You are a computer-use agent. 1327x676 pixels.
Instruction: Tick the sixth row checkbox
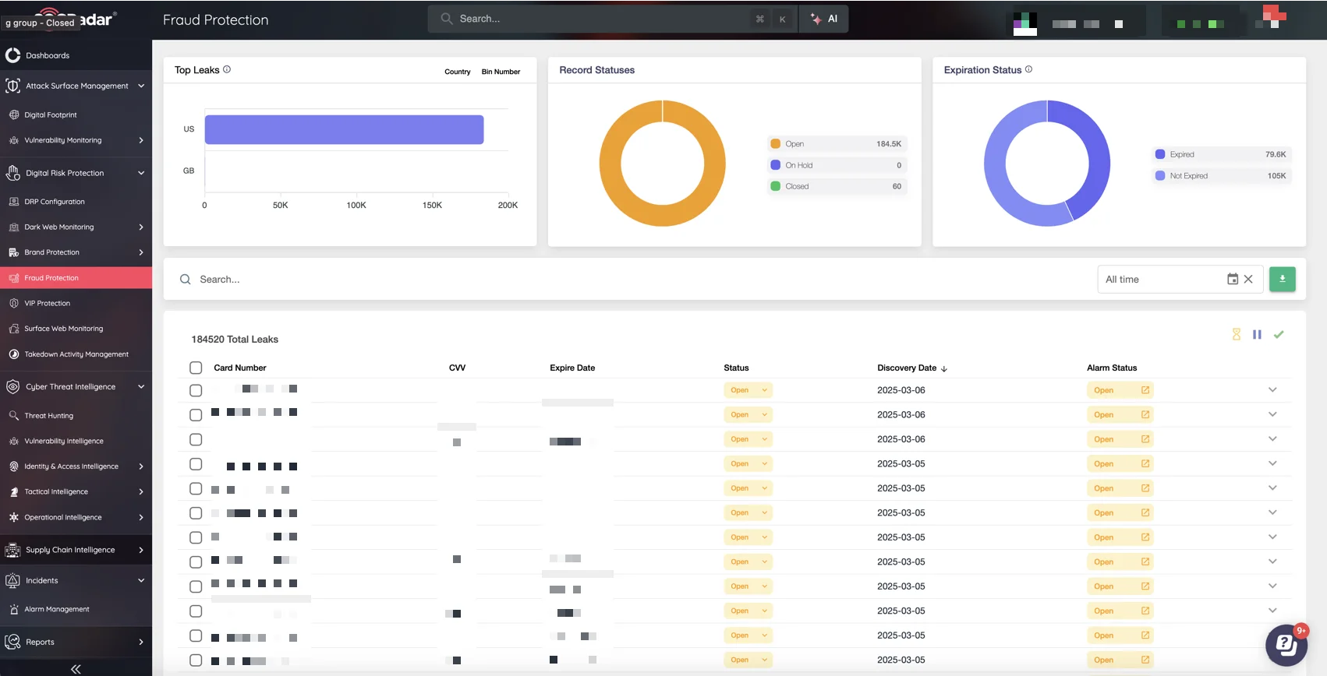click(196, 513)
